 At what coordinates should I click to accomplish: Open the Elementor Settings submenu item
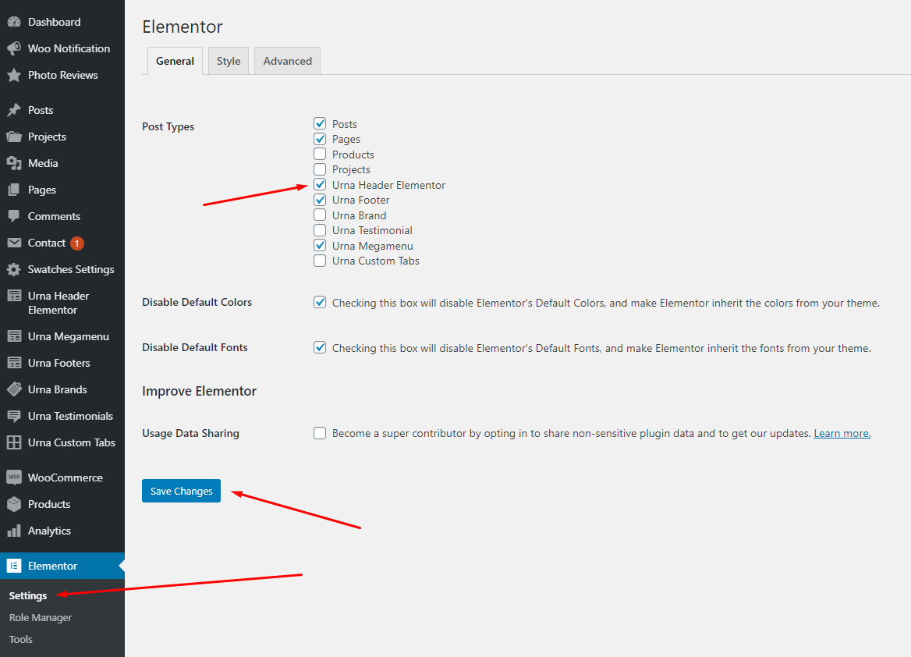pos(28,596)
